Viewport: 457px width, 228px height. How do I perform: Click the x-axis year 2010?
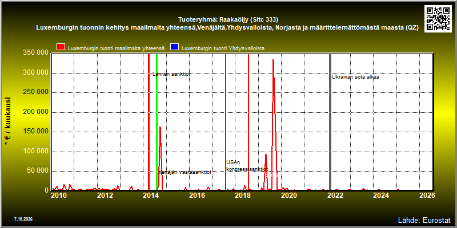pyautogui.click(x=59, y=196)
